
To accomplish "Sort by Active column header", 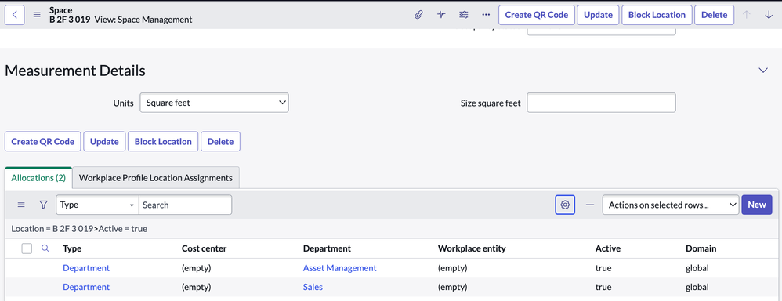I will point(607,248).
